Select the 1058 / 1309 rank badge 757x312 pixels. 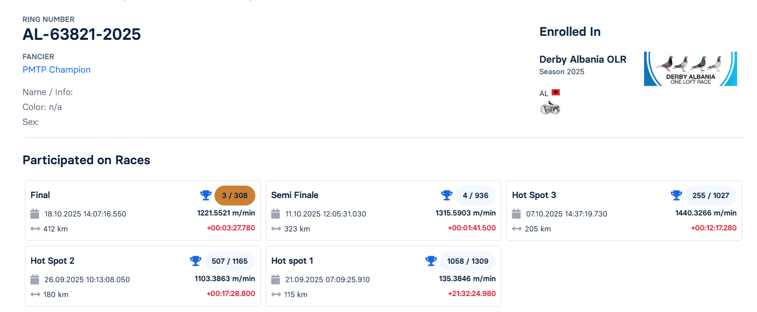point(467,261)
